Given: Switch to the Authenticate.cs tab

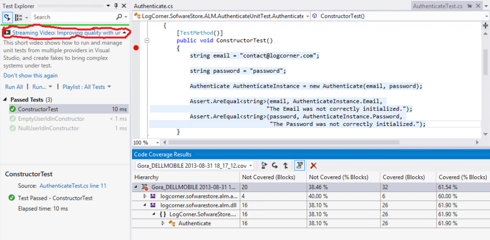Looking at the screenshot, I should [x=153, y=6].
